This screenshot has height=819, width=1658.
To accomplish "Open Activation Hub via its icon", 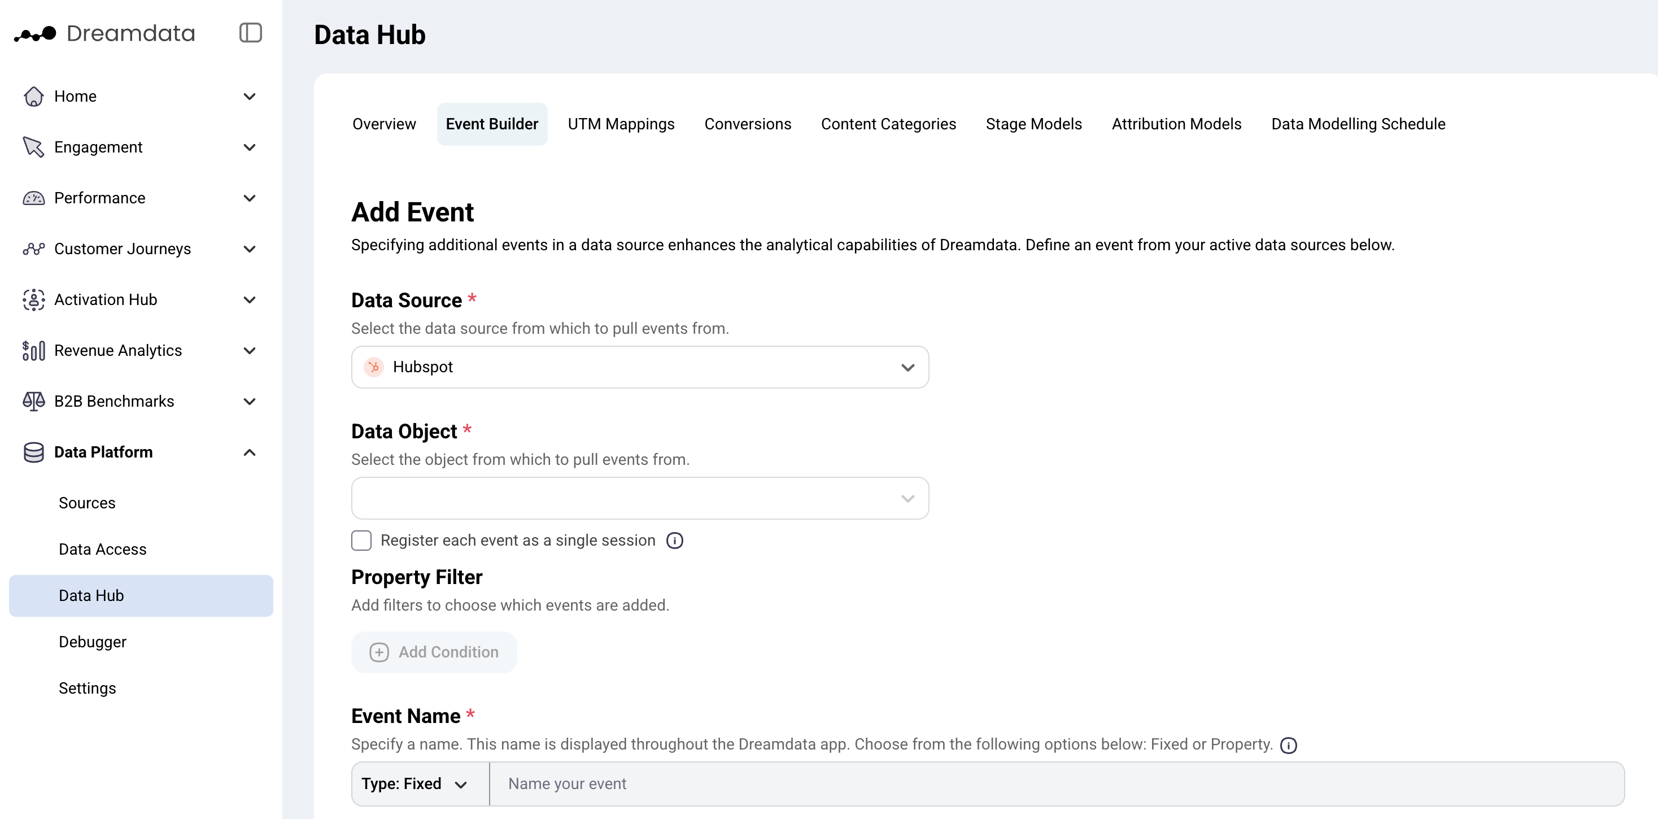I will click(x=33, y=299).
